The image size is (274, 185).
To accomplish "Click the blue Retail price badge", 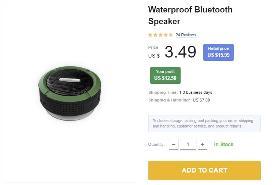I will click(218, 52).
